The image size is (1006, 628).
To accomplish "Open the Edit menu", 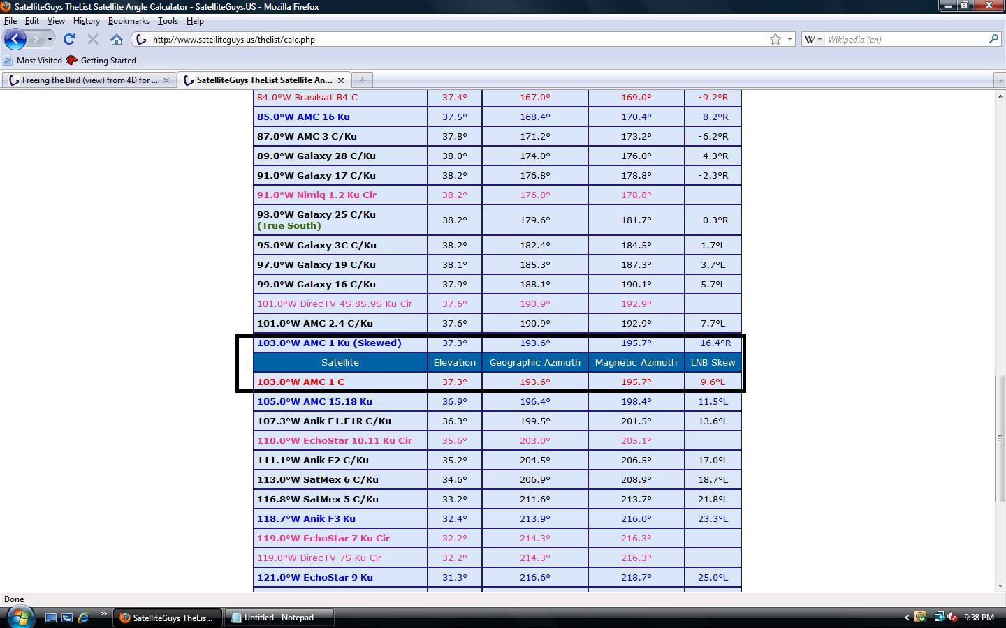I will coord(32,21).
